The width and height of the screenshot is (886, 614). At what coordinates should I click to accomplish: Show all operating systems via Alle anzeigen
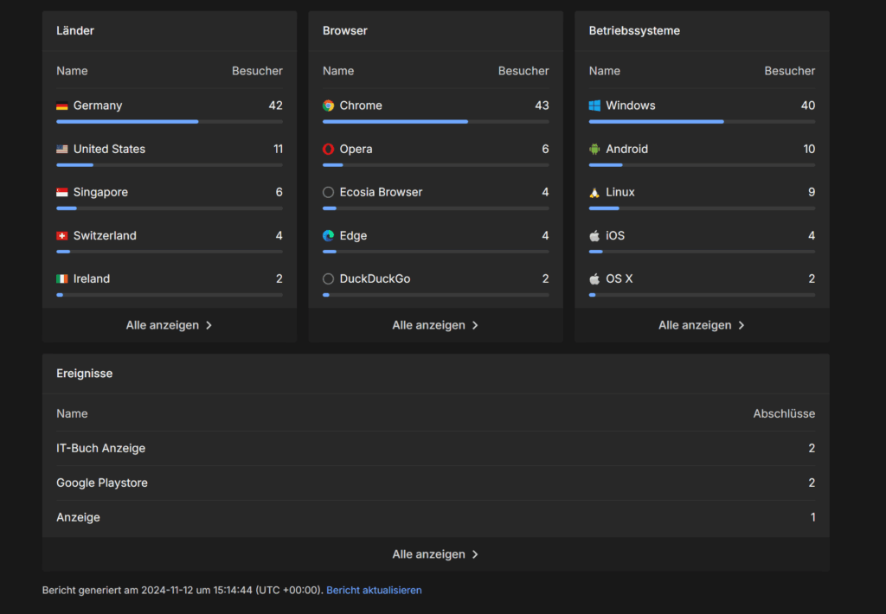pyautogui.click(x=702, y=325)
